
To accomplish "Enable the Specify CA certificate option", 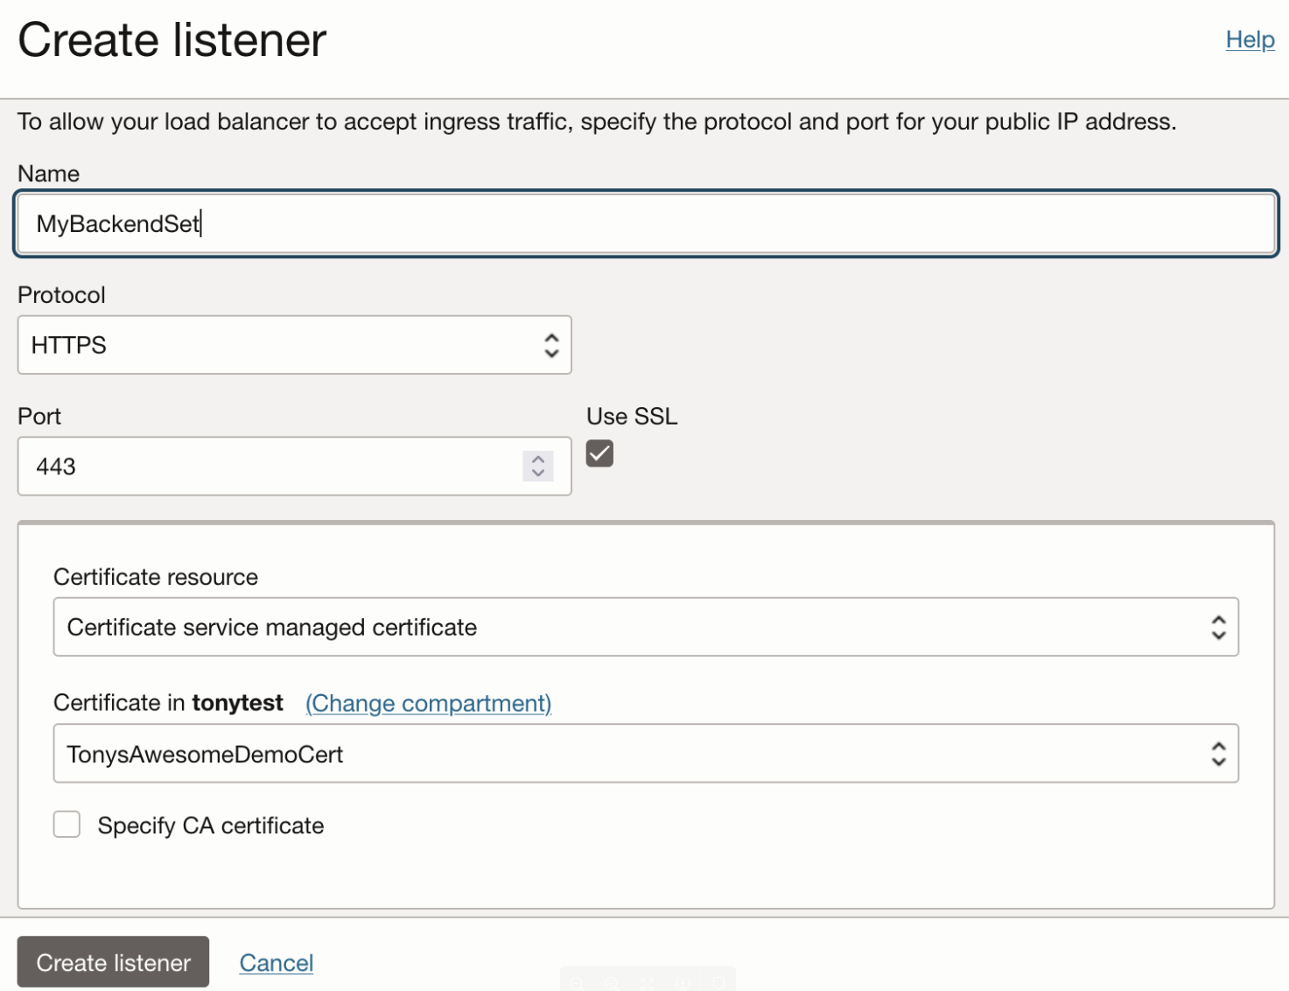I will point(67,824).
